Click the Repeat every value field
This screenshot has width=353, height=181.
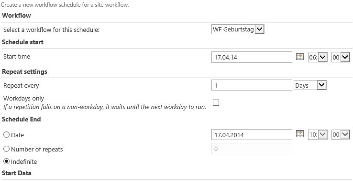252,85
